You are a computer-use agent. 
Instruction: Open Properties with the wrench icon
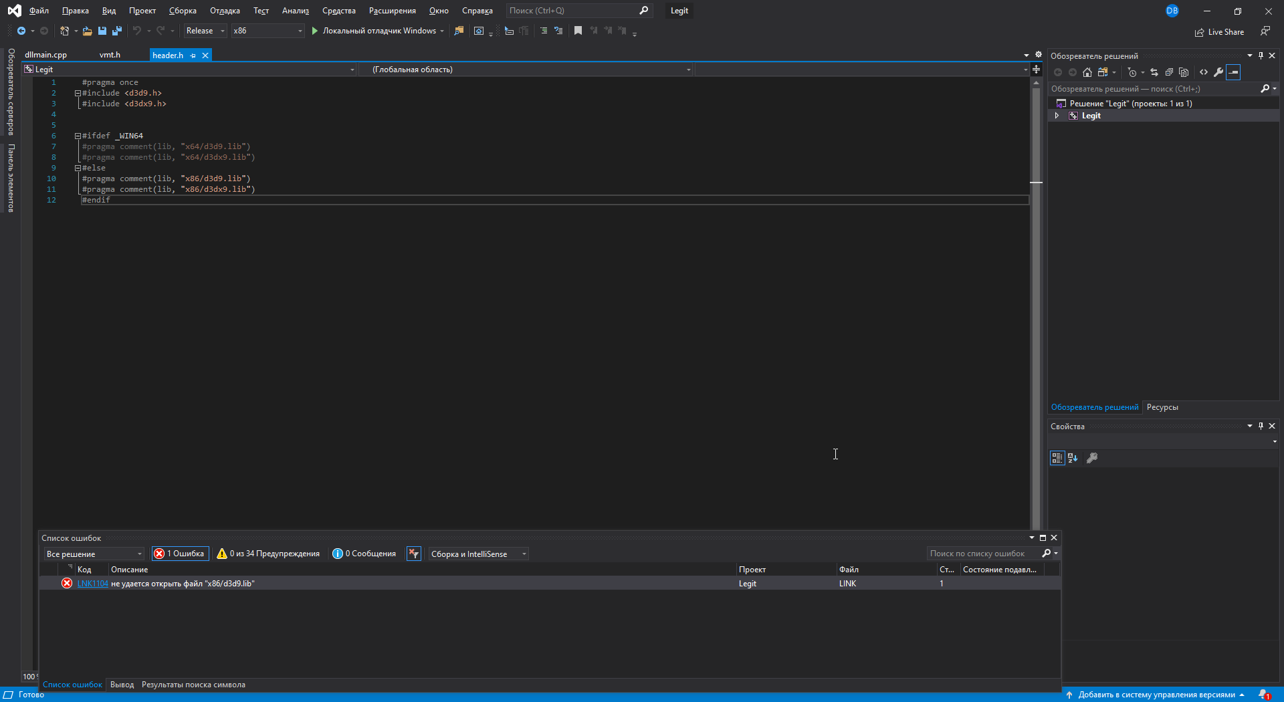click(x=1218, y=72)
